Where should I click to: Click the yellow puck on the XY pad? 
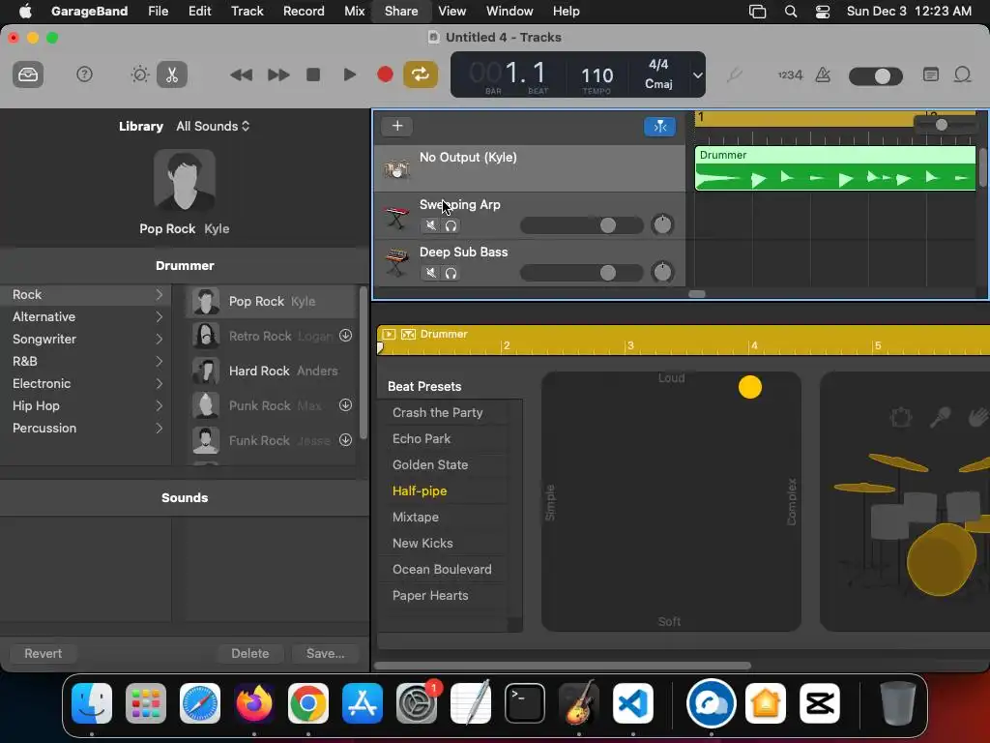click(x=750, y=387)
